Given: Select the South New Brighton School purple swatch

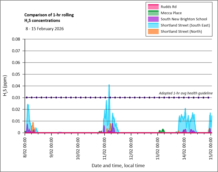Looking at the screenshot, I should [153, 19].
